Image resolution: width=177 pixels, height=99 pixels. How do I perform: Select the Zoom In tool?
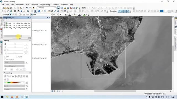2,11
